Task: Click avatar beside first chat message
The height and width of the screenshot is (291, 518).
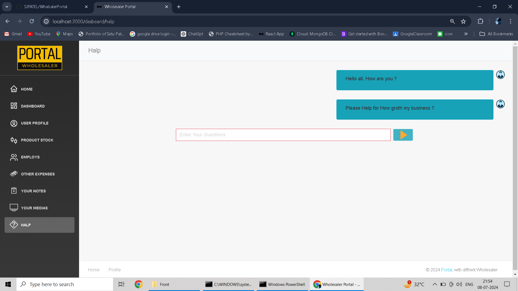Action: click(500, 75)
